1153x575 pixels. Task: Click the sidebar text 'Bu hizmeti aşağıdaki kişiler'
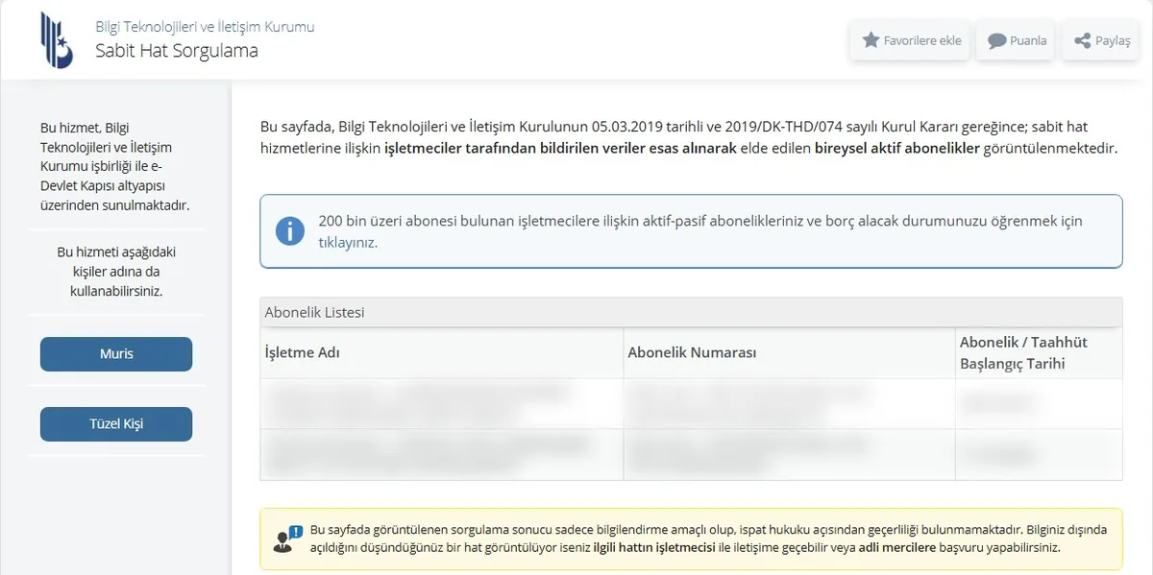[116, 272]
